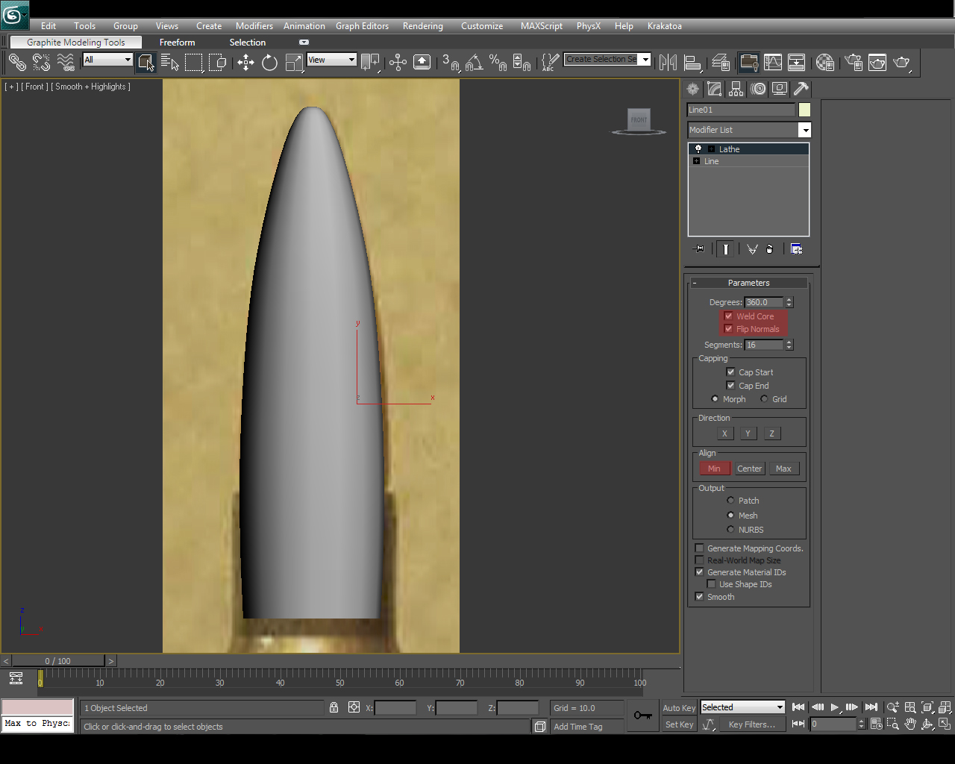Select the Select and Rotate tool
The image size is (955, 764).
click(269, 62)
